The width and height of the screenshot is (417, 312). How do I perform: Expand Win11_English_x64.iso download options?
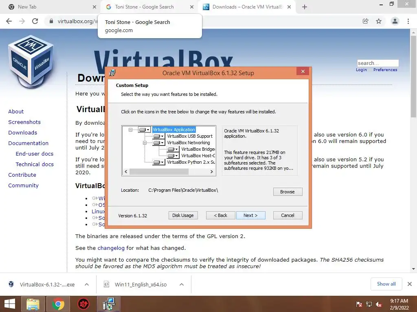click(x=182, y=284)
